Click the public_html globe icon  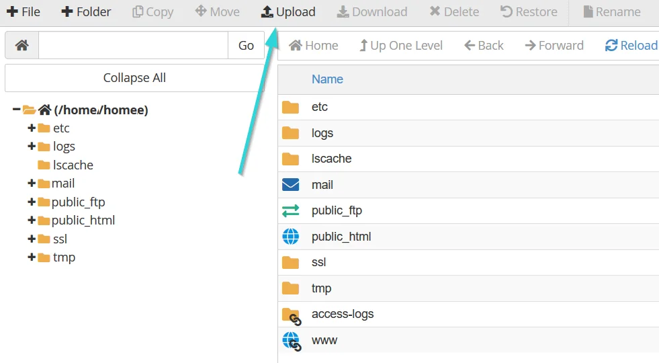290,237
